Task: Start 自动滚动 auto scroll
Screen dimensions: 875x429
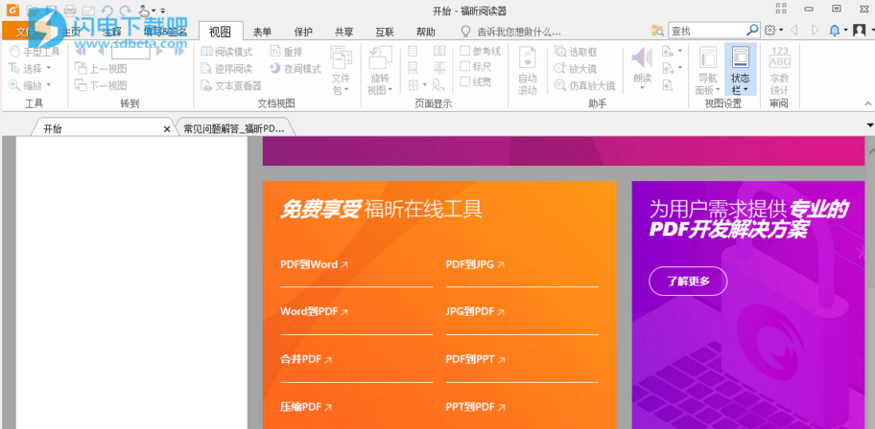Action: pos(528,71)
